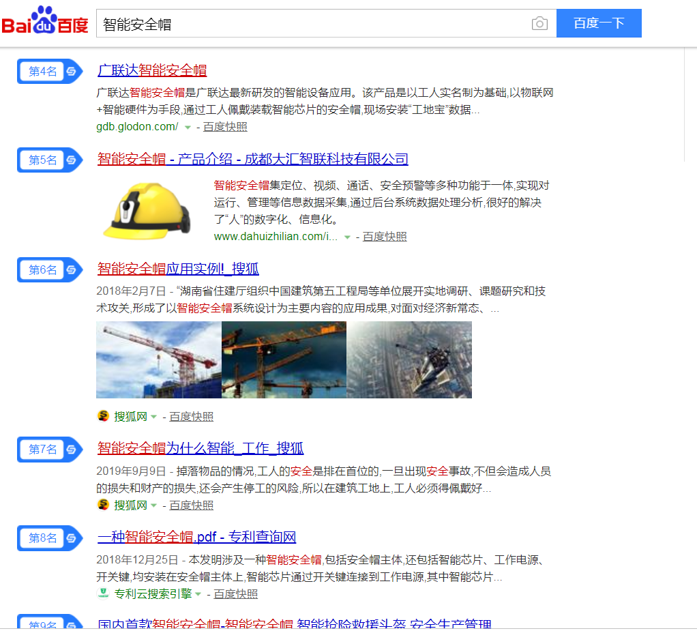Click 搜狐网 source under 为什么智能 result
This screenshot has width=697, height=631.
click(x=130, y=505)
